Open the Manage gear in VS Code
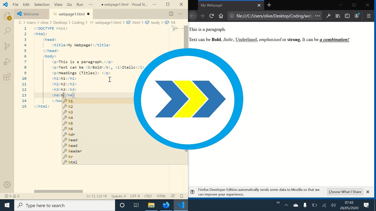The height and width of the screenshot is (211, 376). (7, 185)
